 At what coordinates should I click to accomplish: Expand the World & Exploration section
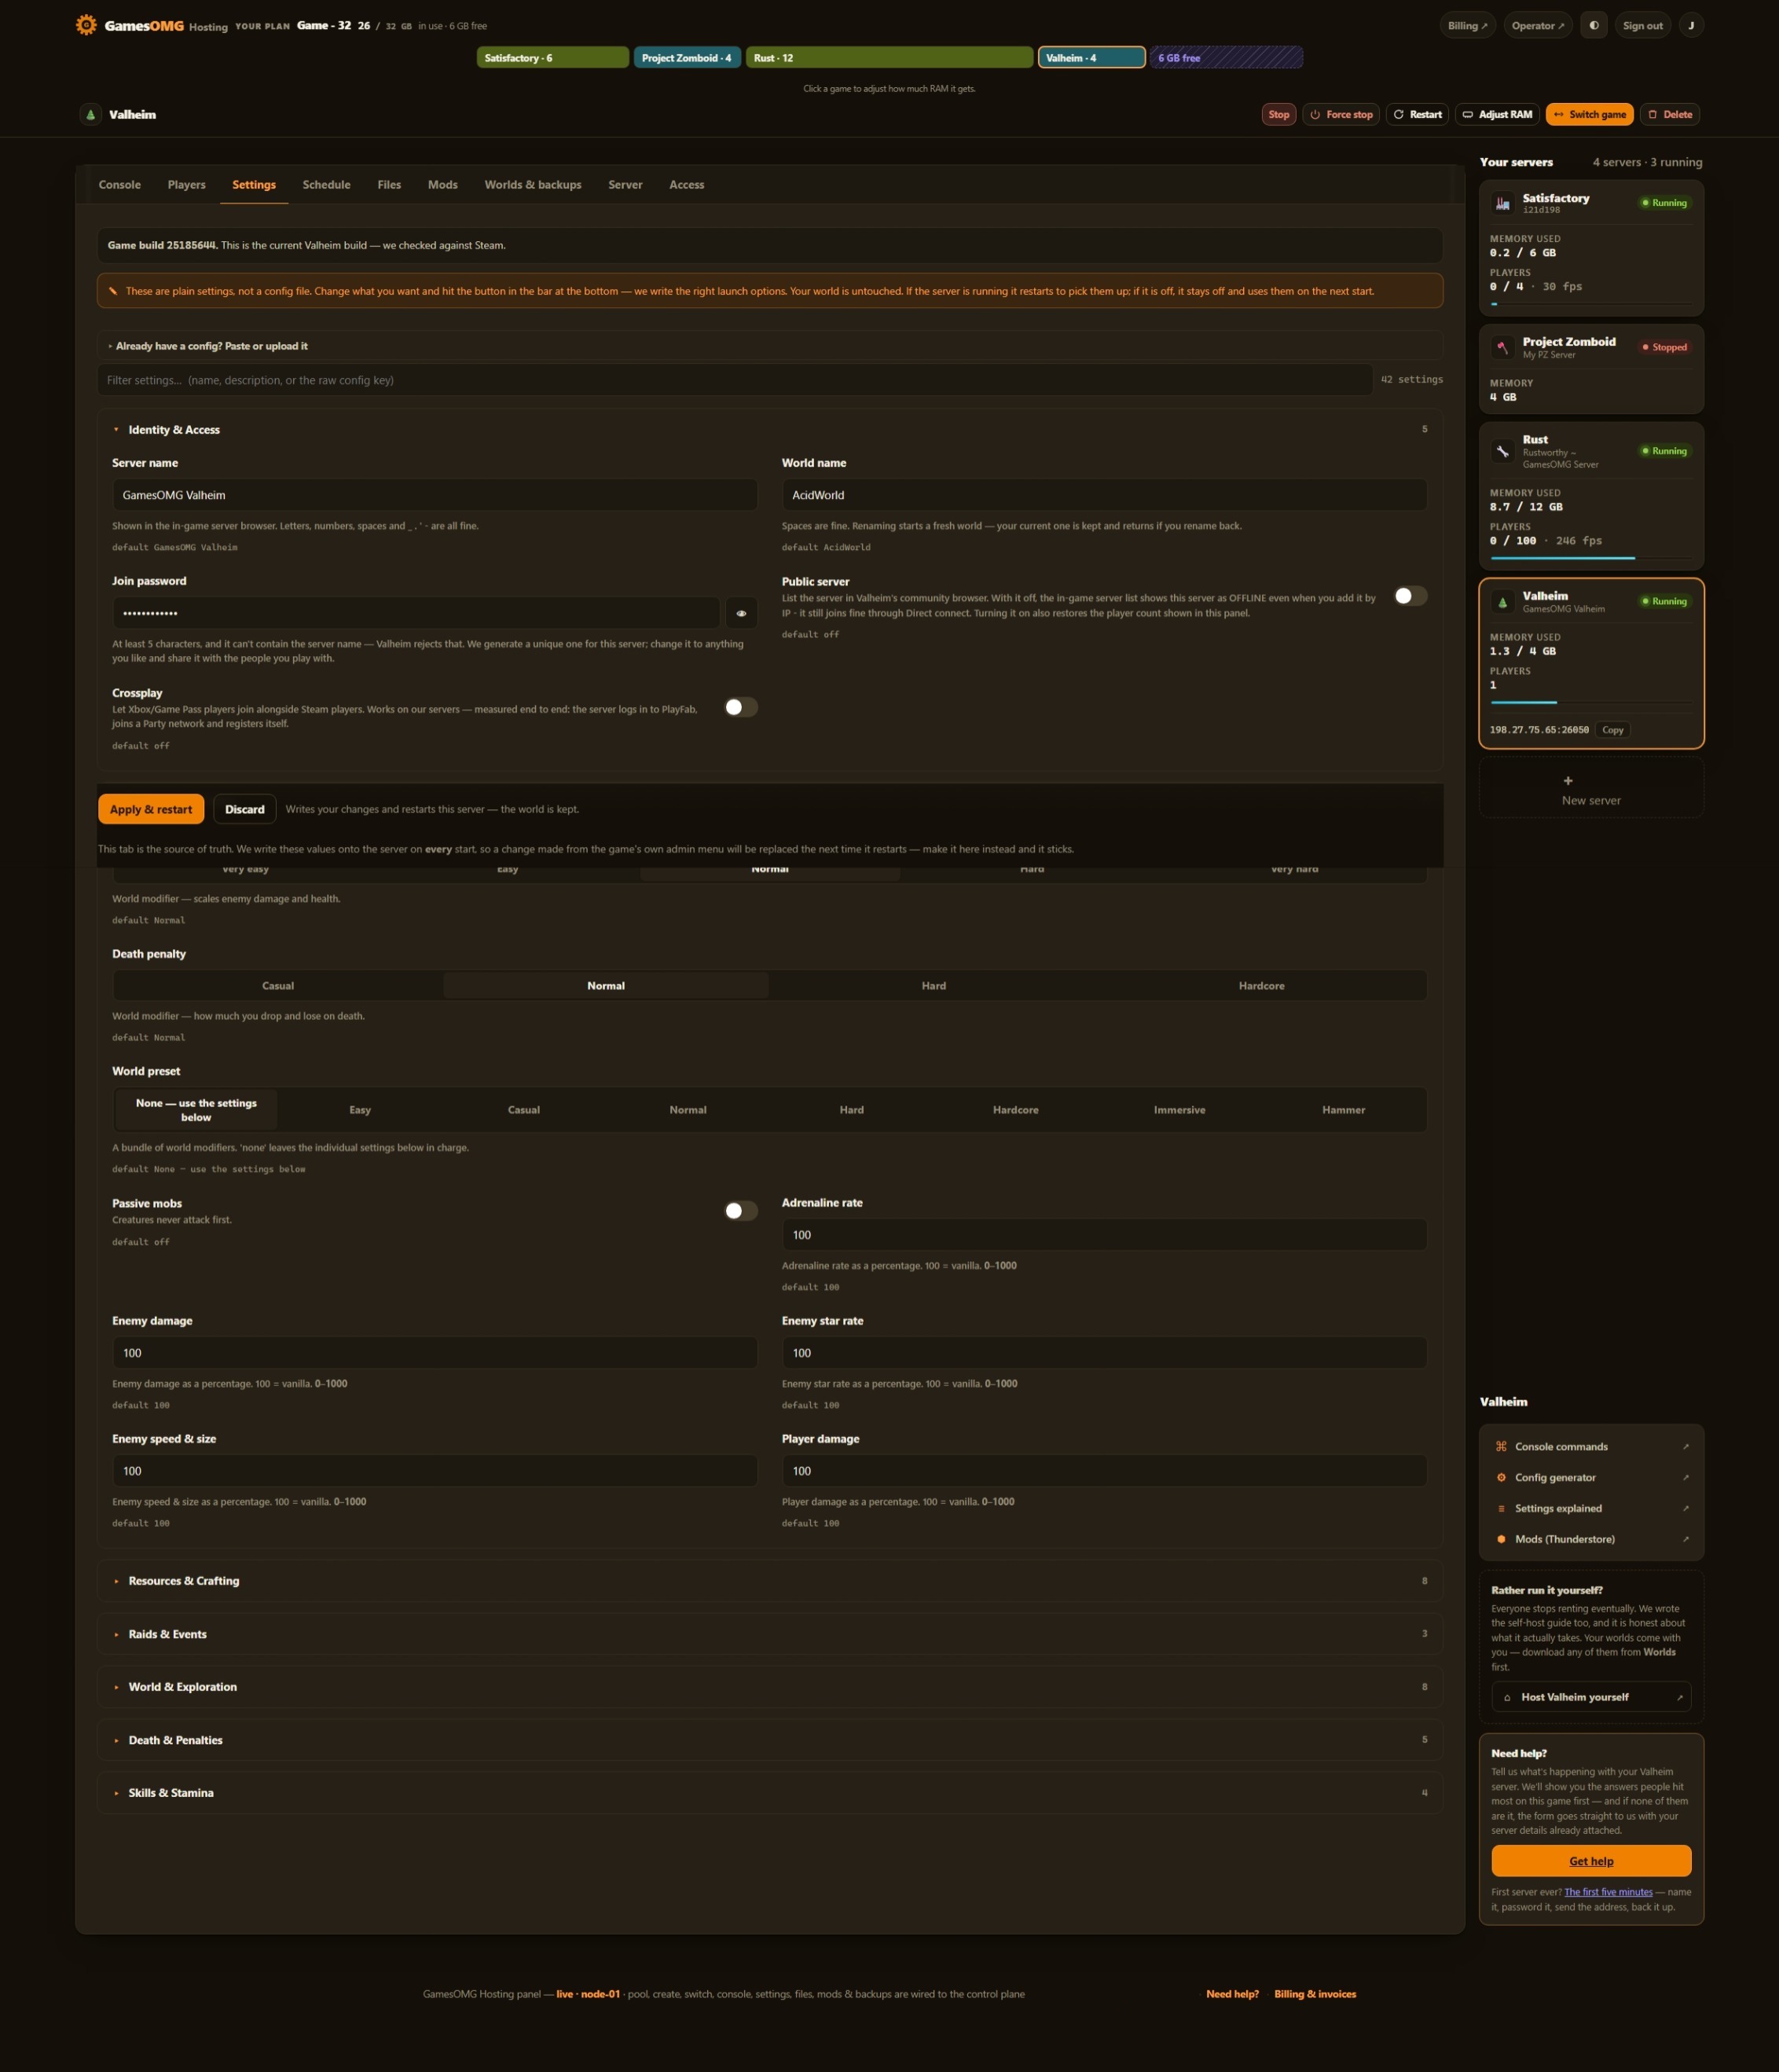pos(770,1687)
